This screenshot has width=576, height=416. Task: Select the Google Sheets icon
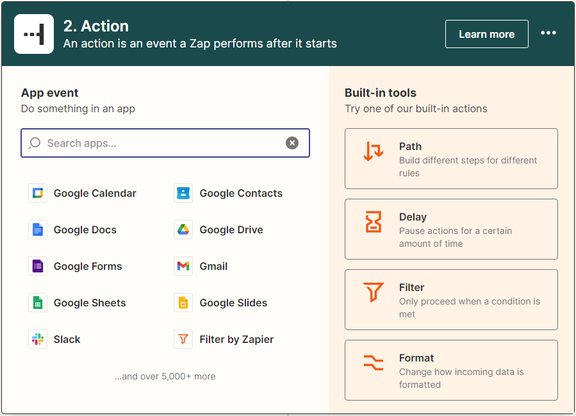[38, 303]
